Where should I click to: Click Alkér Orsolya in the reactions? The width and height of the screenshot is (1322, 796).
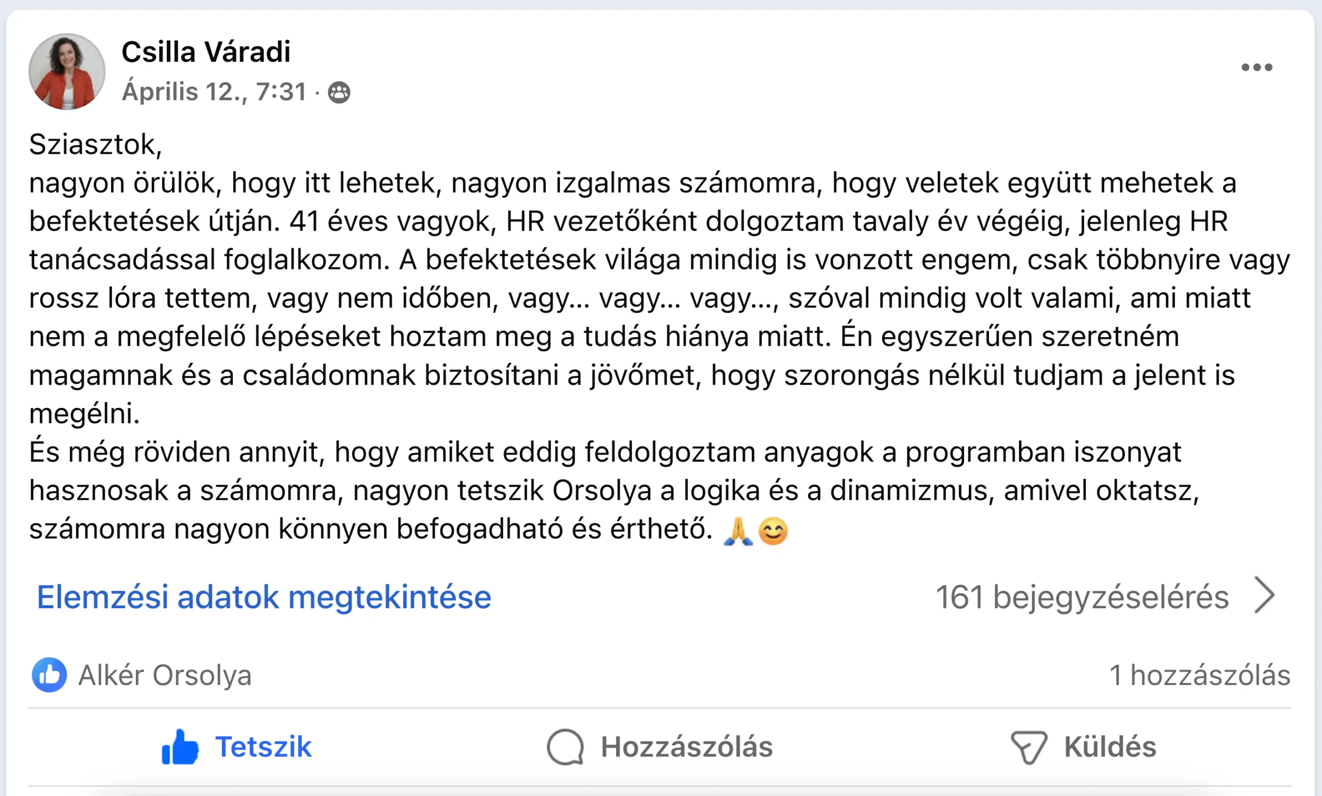pyautogui.click(x=165, y=675)
